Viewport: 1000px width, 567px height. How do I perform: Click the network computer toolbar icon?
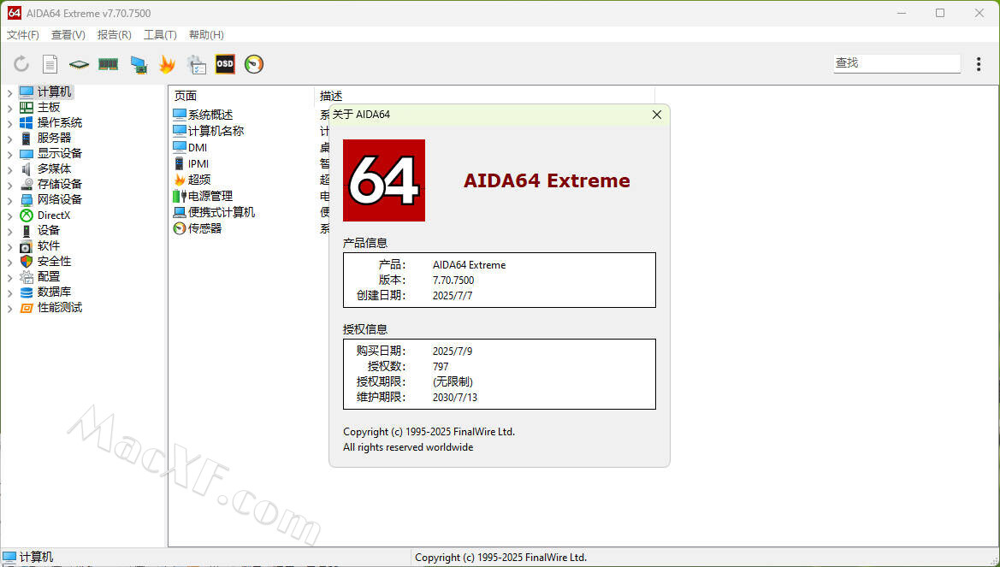point(139,64)
